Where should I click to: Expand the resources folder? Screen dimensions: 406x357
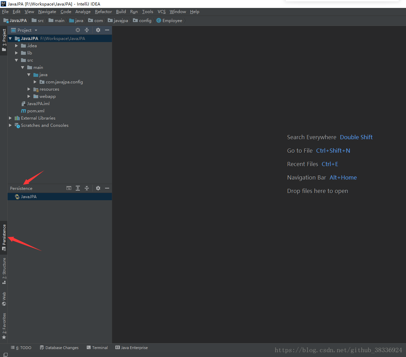29,89
